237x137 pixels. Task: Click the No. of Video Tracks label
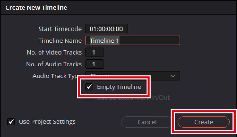point(54,52)
